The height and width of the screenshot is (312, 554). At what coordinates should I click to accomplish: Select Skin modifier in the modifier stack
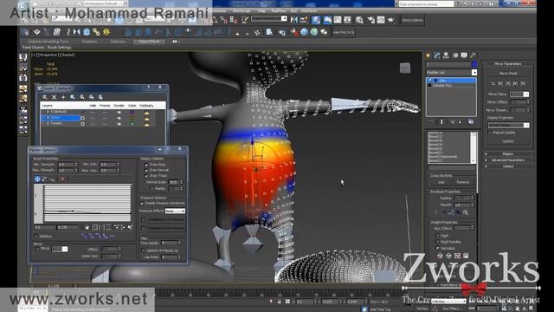(x=451, y=81)
